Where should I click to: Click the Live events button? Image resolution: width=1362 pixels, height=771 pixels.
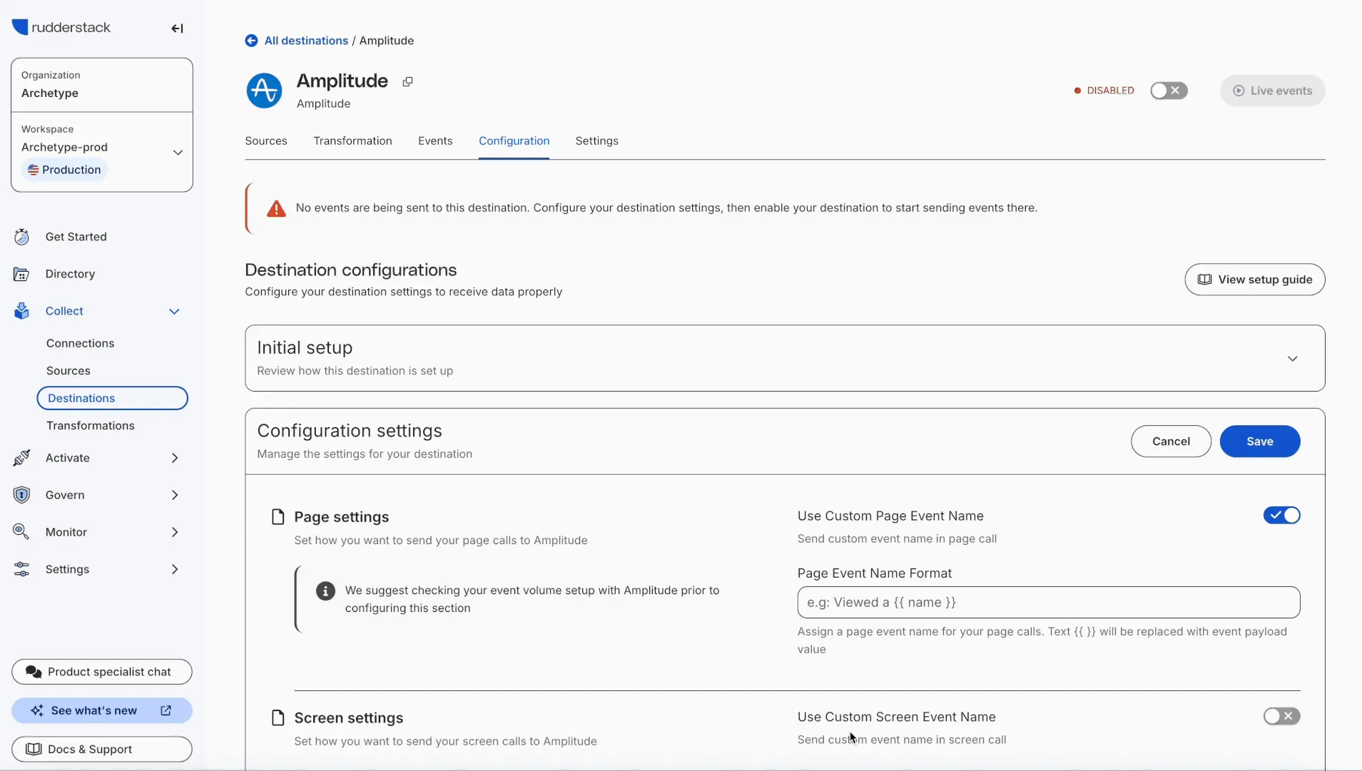[x=1272, y=91]
